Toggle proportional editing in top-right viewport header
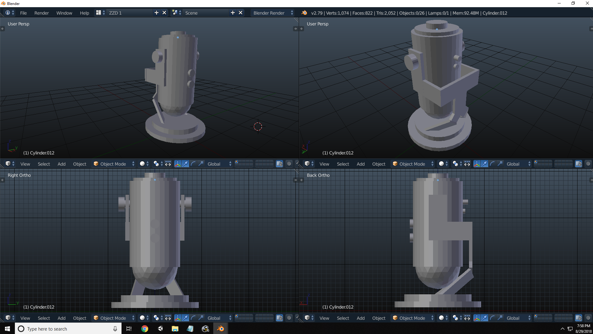 click(588, 164)
